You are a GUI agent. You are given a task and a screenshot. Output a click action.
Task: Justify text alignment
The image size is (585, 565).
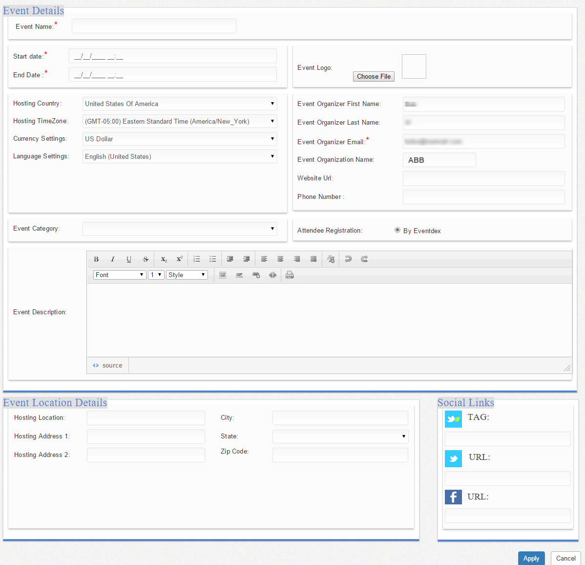tap(313, 259)
